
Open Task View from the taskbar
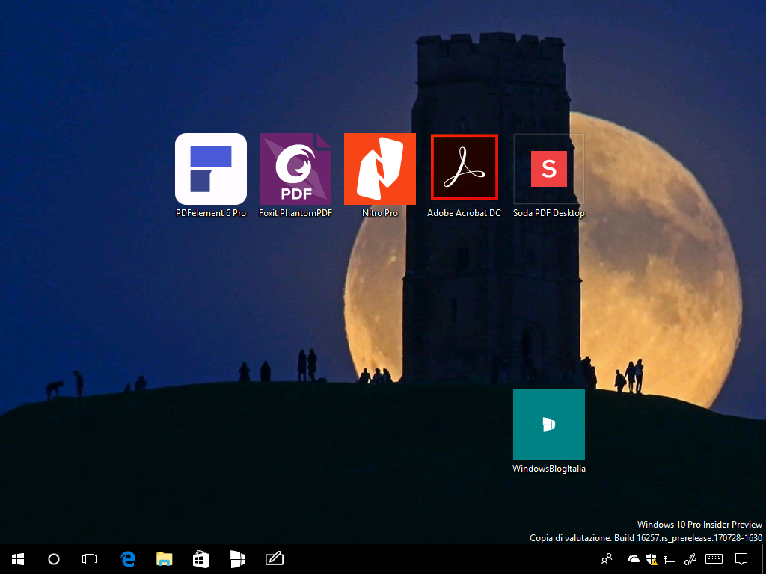point(90,559)
